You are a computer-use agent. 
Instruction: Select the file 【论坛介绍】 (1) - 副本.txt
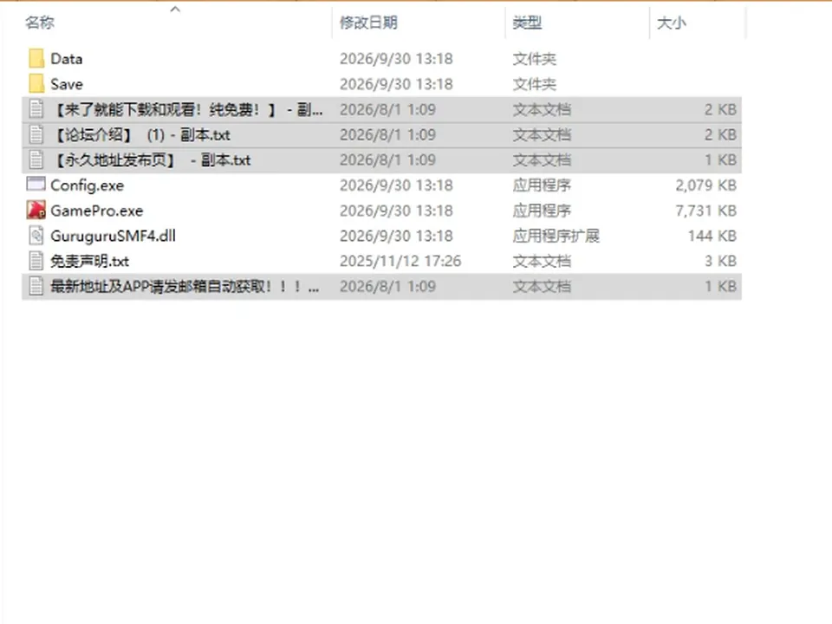(143, 135)
